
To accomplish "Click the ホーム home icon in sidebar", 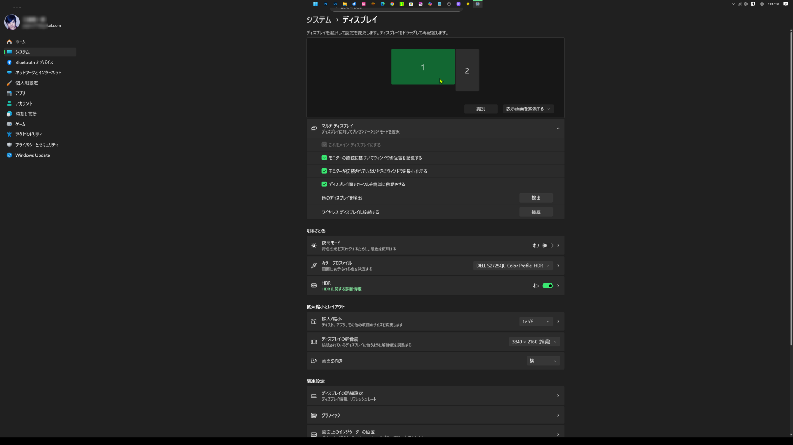I will (9, 42).
